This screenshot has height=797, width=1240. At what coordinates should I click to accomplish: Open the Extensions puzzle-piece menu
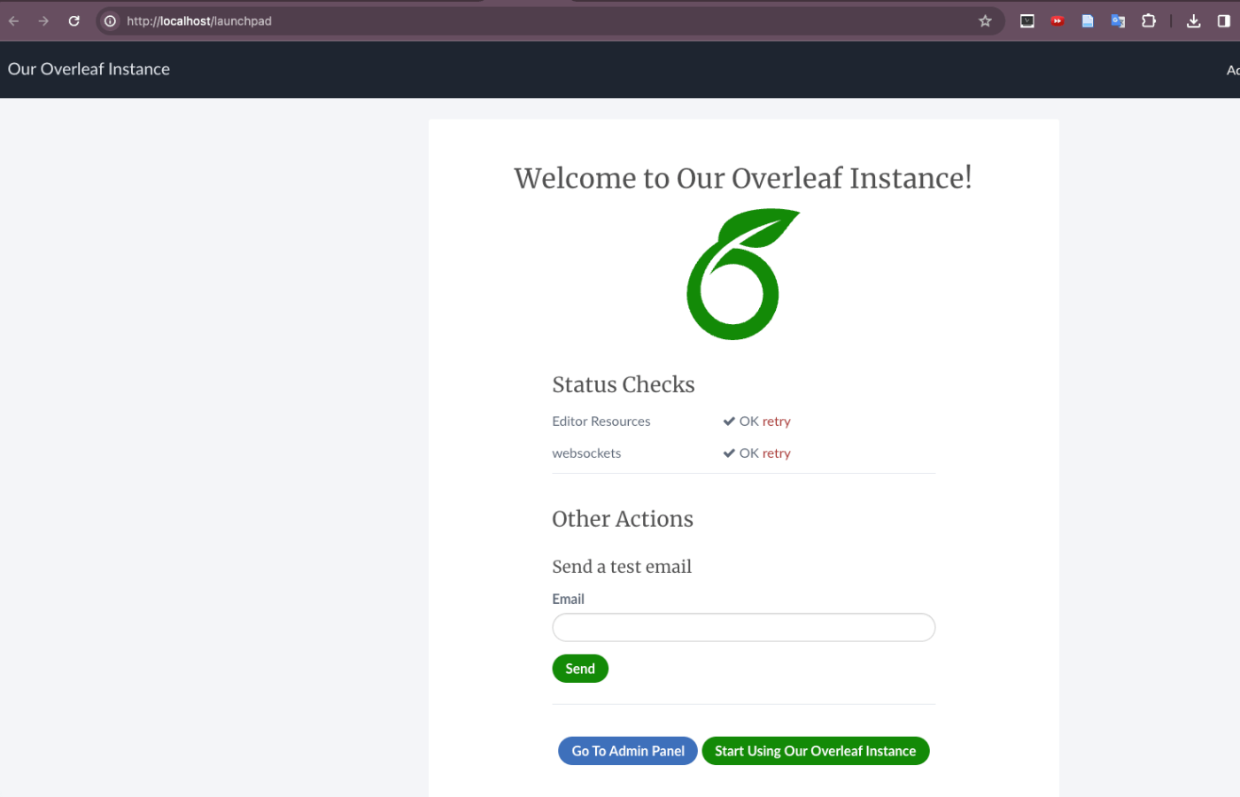click(1149, 21)
